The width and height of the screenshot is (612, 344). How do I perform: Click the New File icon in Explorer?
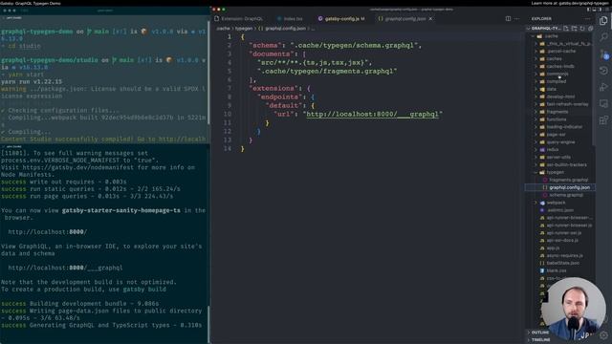click(566, 29)
